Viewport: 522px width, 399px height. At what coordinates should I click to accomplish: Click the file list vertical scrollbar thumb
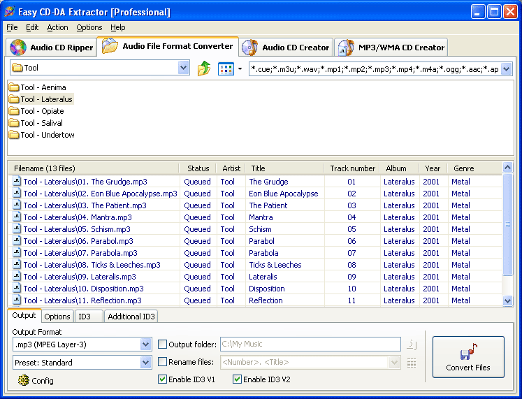[x=508, y=224]
